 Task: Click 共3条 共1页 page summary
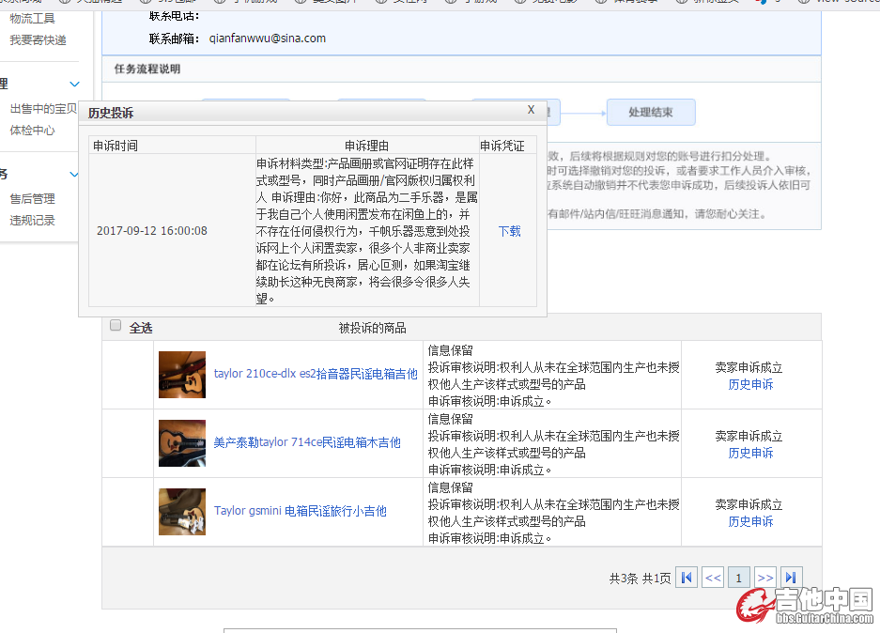point(640,579)
